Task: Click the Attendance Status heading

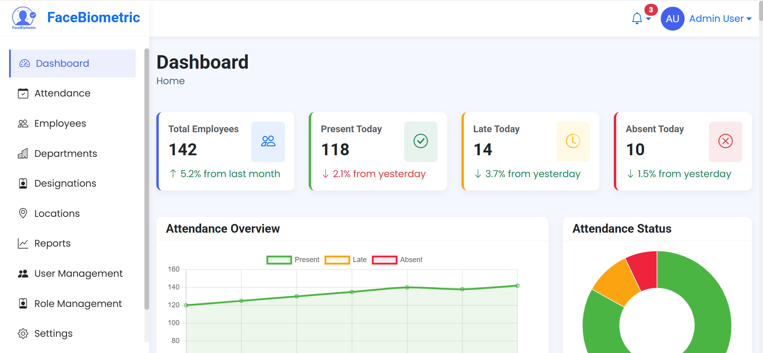Action: click(x=622, y=229)
